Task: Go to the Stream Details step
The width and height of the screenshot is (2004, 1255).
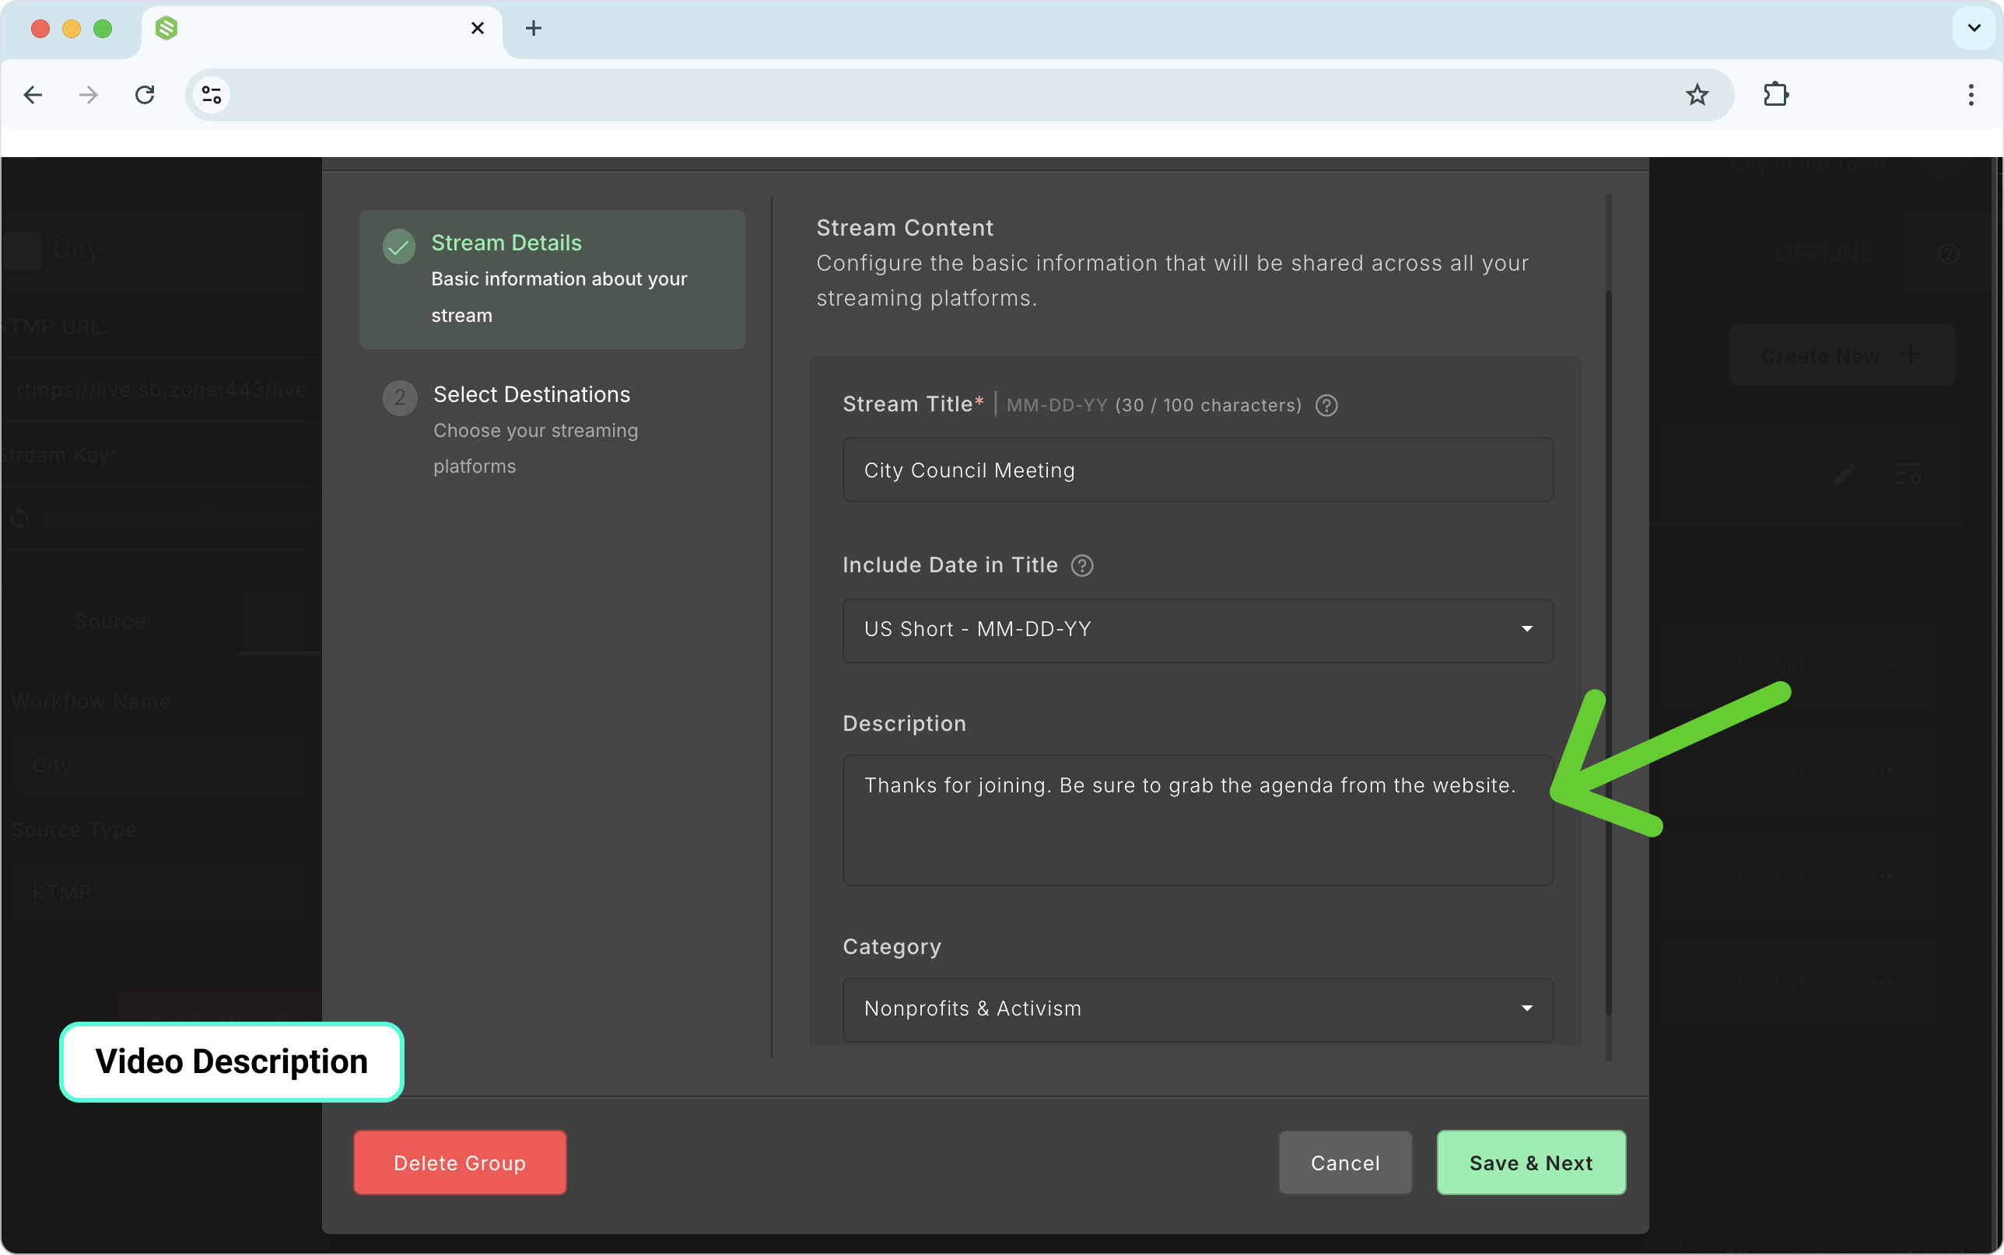Action: [x=552, y=279]
